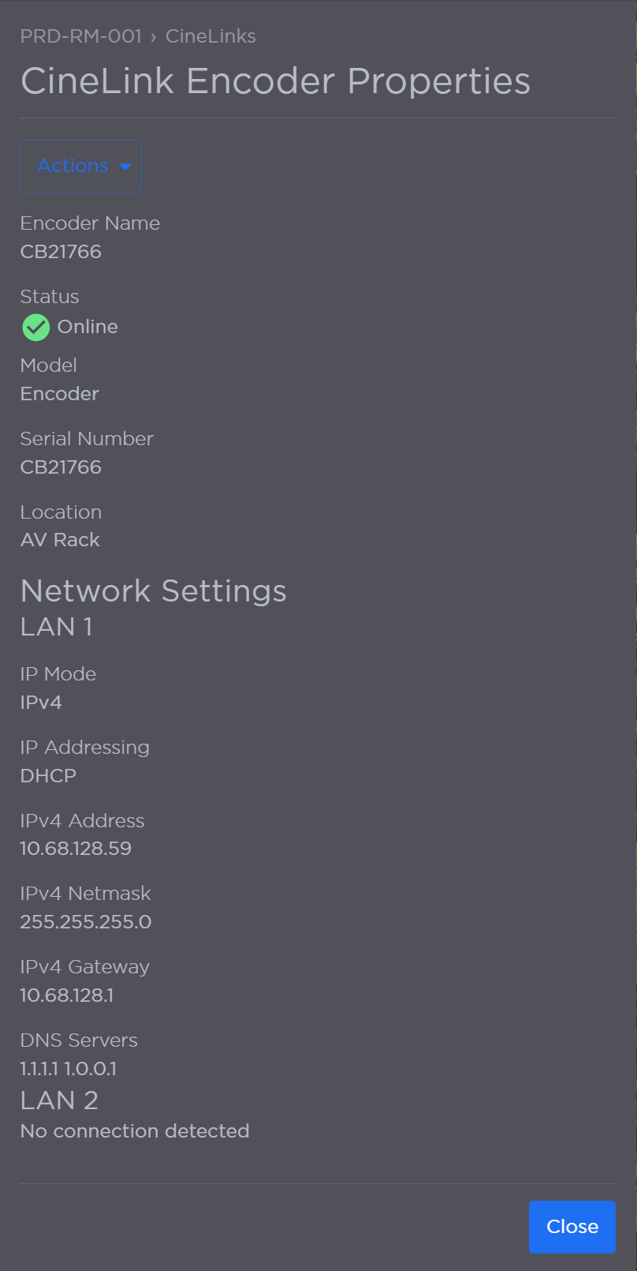
Task: Select the Status checkmark indicator
Action: coord(35,327)
